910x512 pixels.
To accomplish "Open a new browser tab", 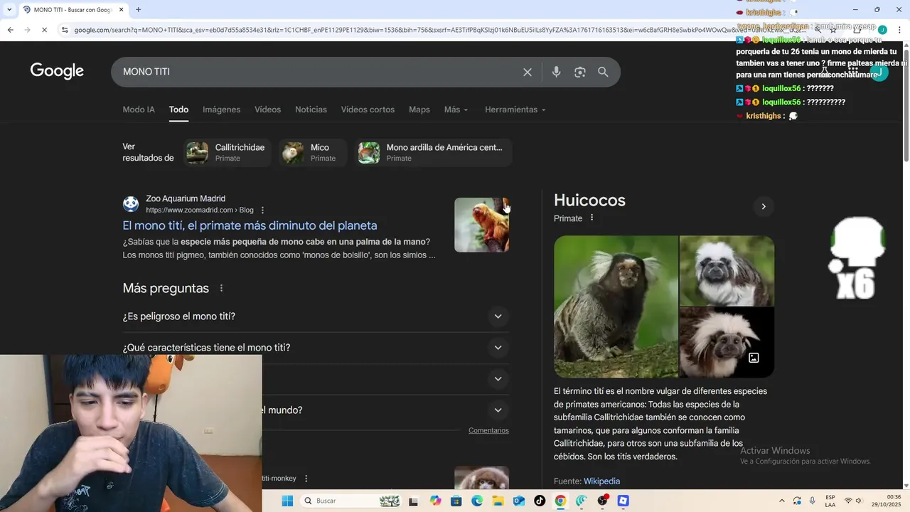I will (x=138, y=10).
